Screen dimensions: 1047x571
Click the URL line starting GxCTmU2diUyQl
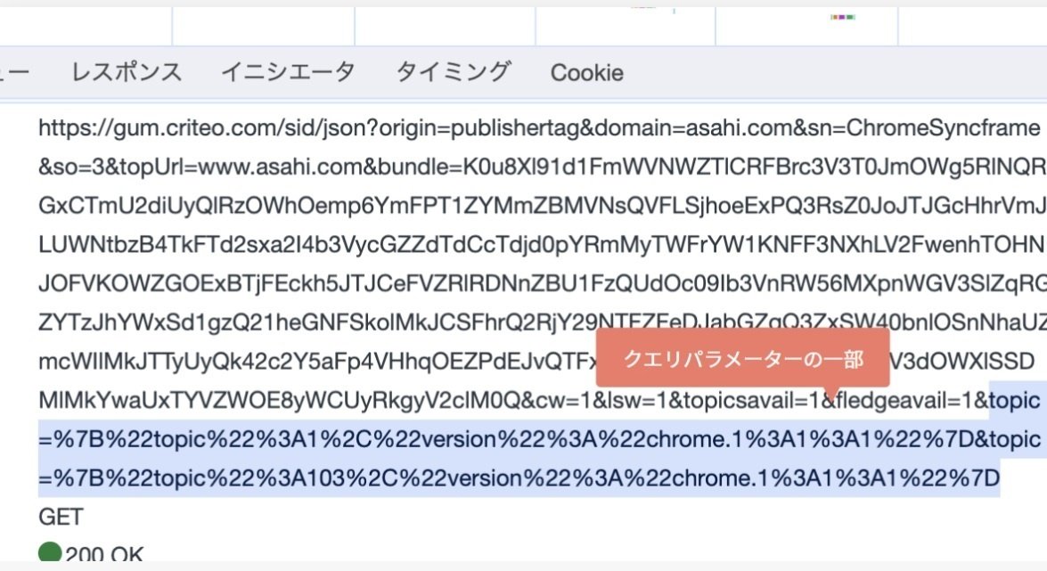click(x=542, y=205)
